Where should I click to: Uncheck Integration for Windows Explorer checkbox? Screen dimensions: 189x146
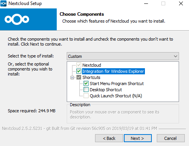(x=79, y=71)
